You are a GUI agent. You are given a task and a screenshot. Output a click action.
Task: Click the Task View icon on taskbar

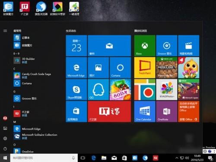[x=83, y=158]
